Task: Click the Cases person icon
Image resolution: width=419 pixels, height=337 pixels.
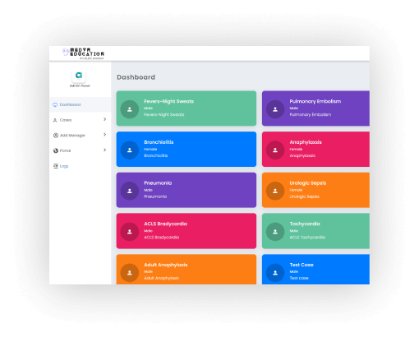Action: 55,120
